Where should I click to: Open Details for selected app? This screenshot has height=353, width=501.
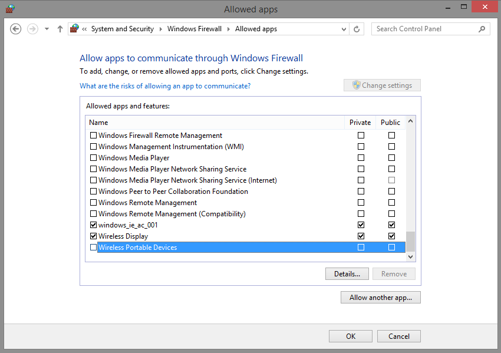(347, 274)
